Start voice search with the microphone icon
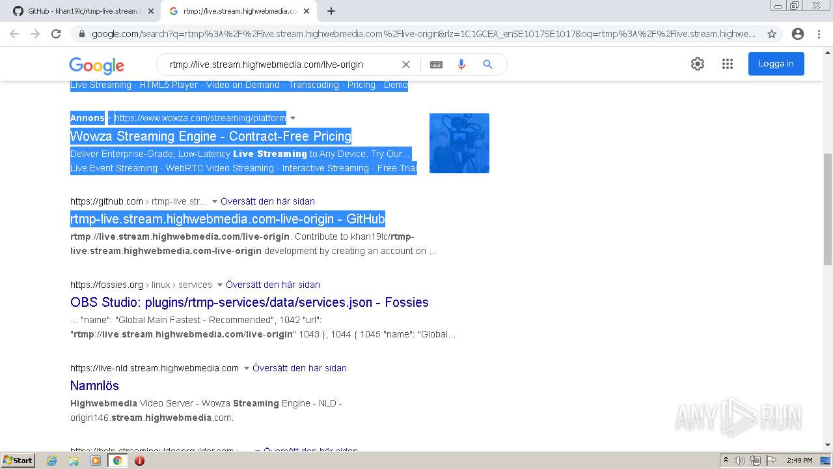The image size is (833, 469). coord(461,64)
